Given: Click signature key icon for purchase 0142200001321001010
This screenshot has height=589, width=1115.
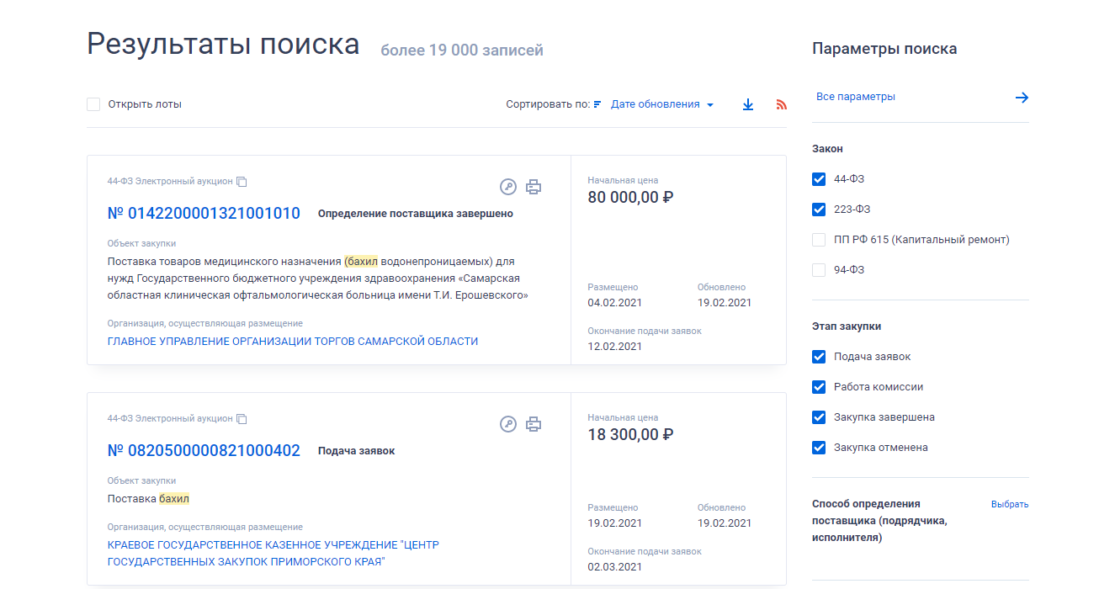Looking at the screenshot, I should tap(507, 187).
